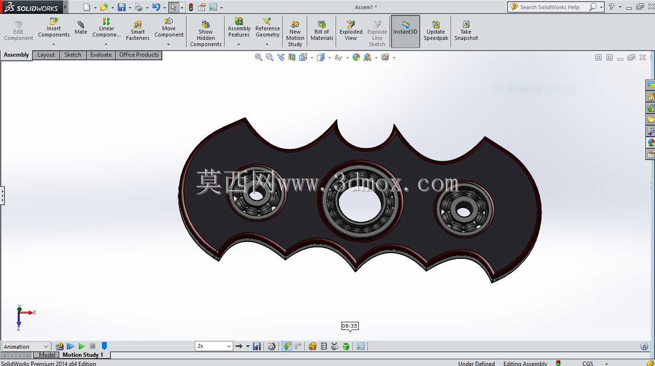This screenshot has width=655, height=366.
Task: Switch to the Layout tab
Action: [46, 55]
